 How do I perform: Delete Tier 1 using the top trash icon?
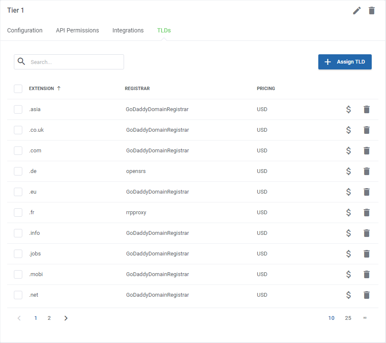371,11
